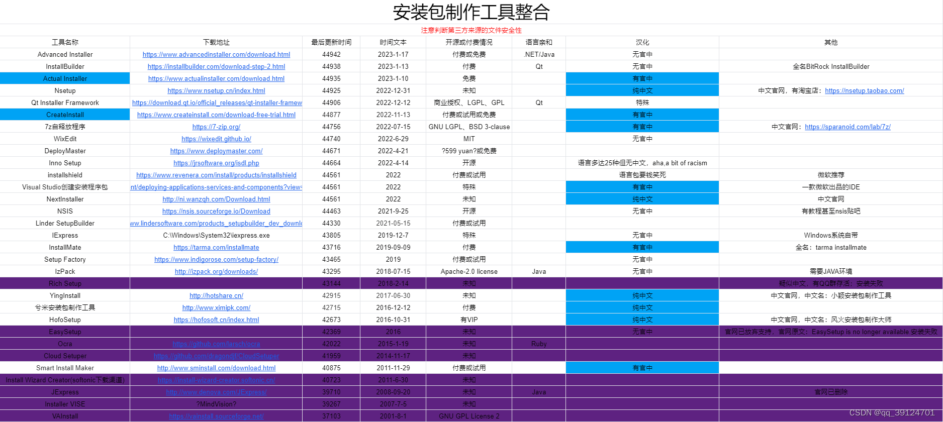This screenshot has width=943, height=422.
Task: Select the Ruby language cell in Ocra row
Action: tap(539, 344)
